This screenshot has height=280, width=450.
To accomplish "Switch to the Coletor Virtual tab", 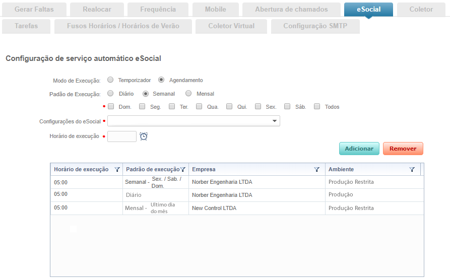I will (x=231, y=26).
